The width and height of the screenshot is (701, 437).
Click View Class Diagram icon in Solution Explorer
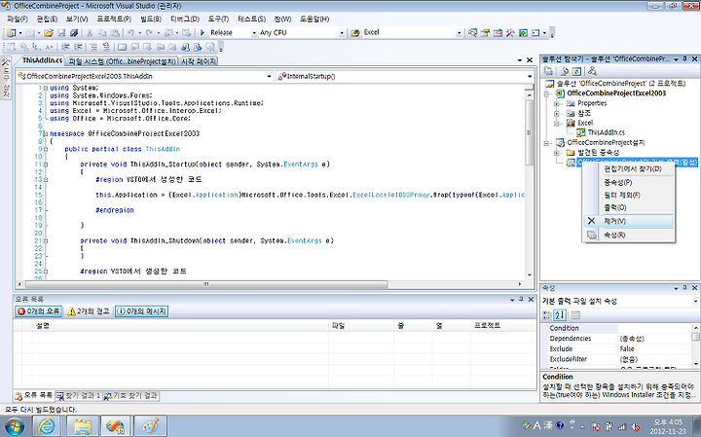592,71
